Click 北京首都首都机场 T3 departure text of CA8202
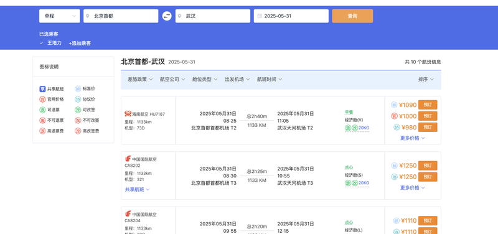 (214, 183)
